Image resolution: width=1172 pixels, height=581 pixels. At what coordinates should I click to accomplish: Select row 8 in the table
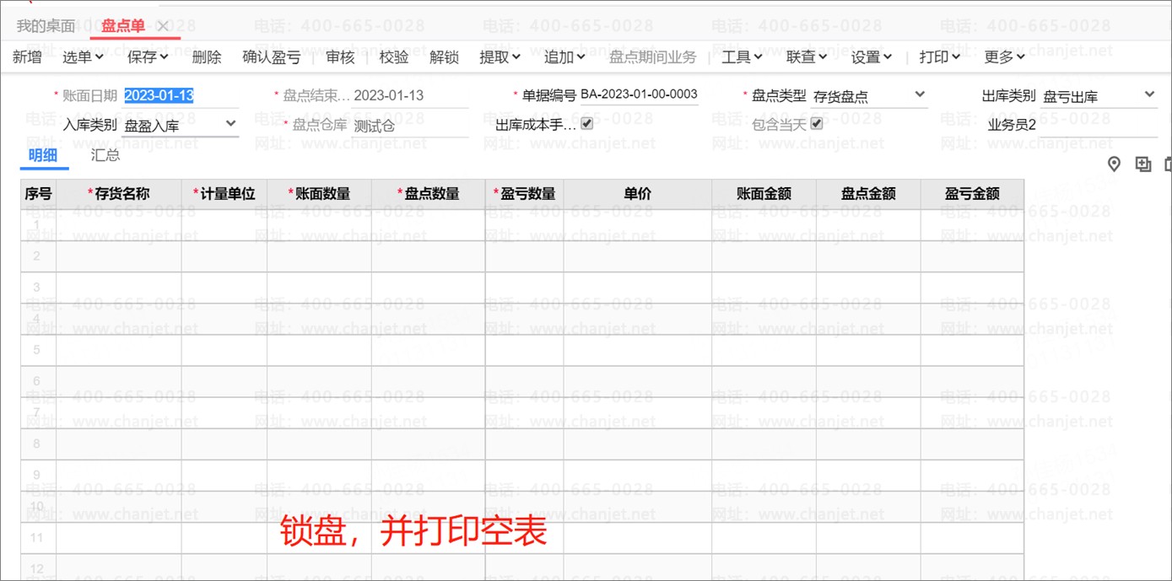[x=37, y=444]
